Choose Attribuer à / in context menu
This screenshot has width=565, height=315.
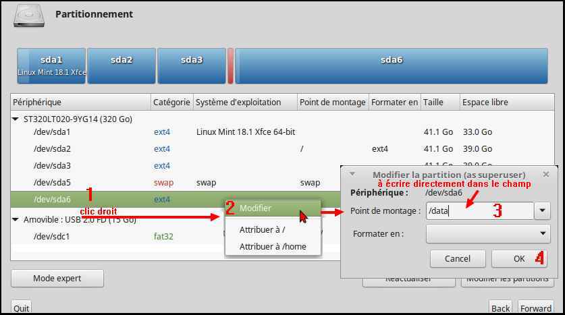tap(261, 230)
